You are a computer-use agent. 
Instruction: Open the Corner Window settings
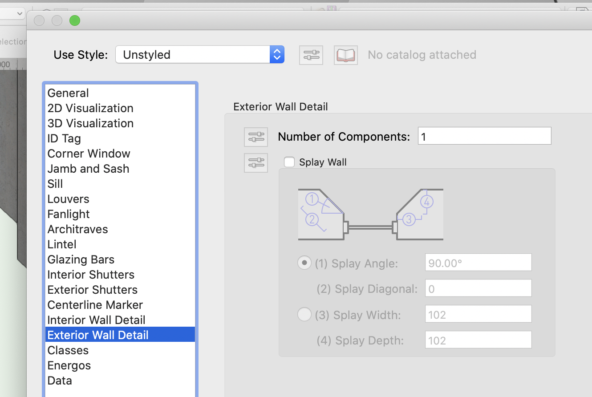point(89,154)
